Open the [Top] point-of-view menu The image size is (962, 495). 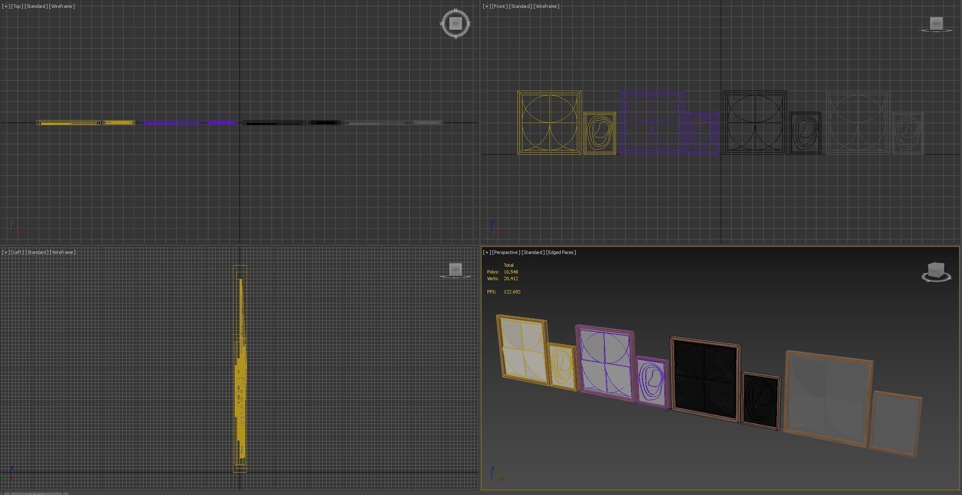[17, 6]
